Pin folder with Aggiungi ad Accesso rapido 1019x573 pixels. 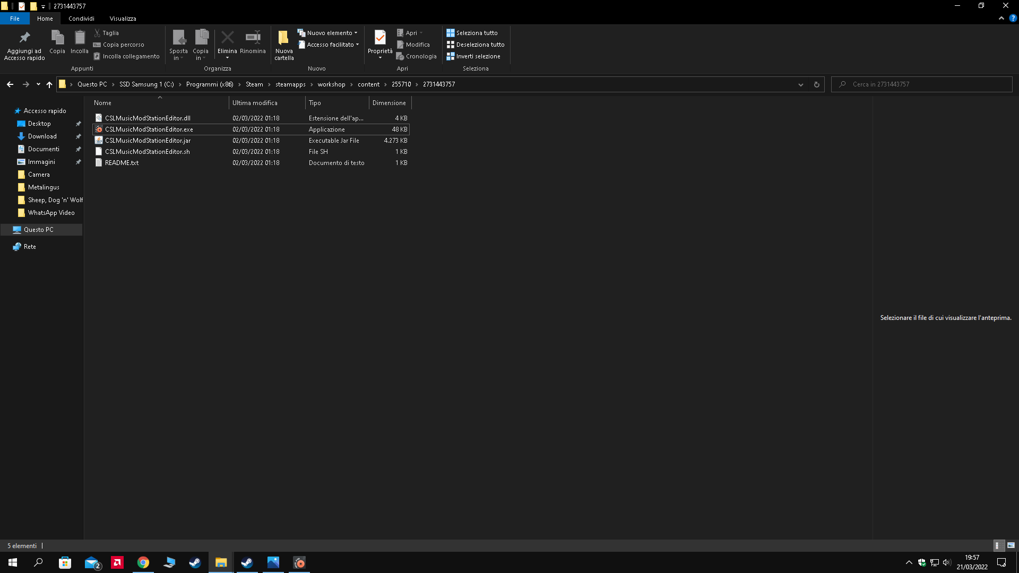[24, 45]
